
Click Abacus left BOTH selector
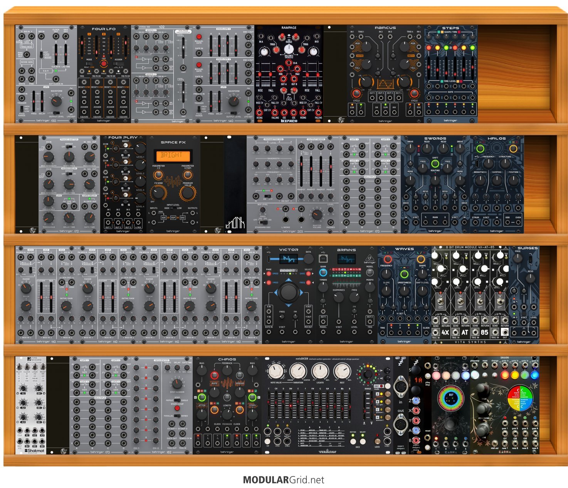359,55
